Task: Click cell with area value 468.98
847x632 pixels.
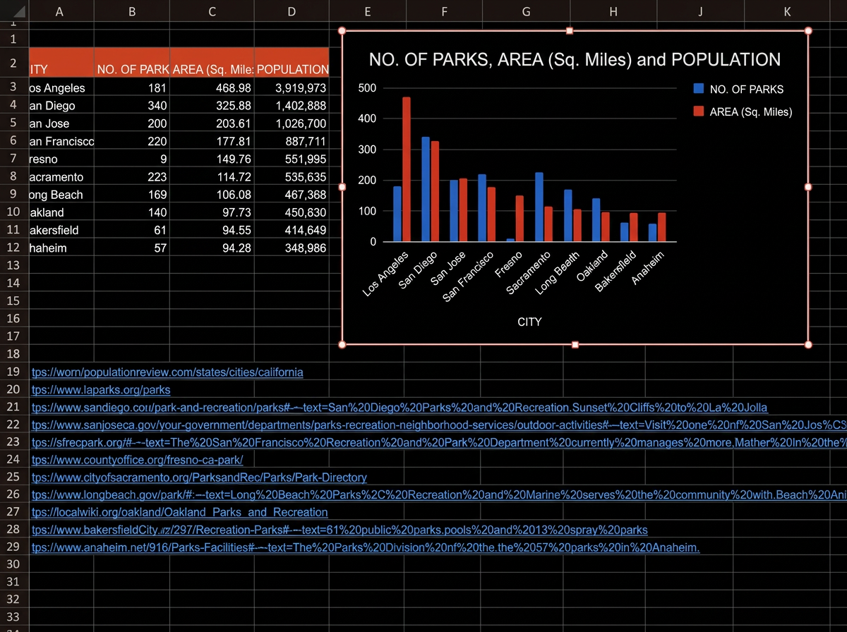Action: coord(212,88)
